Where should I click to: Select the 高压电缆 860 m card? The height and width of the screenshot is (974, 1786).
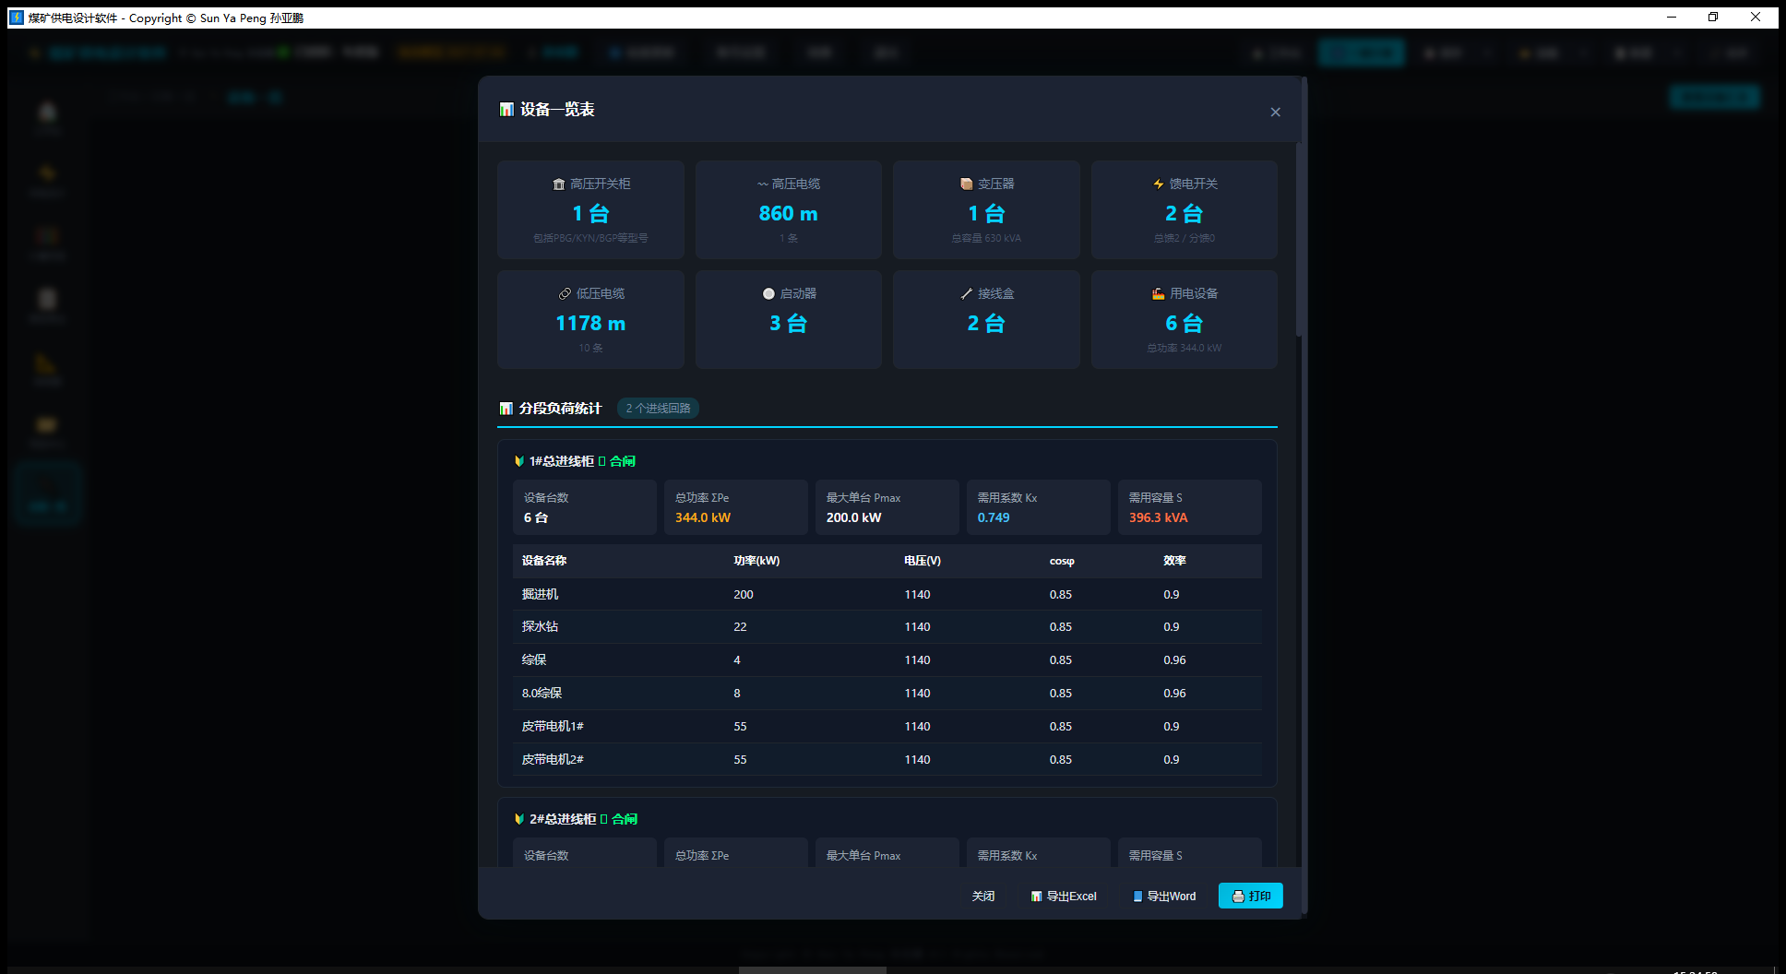pyautogui.click(x=788, y=209)
